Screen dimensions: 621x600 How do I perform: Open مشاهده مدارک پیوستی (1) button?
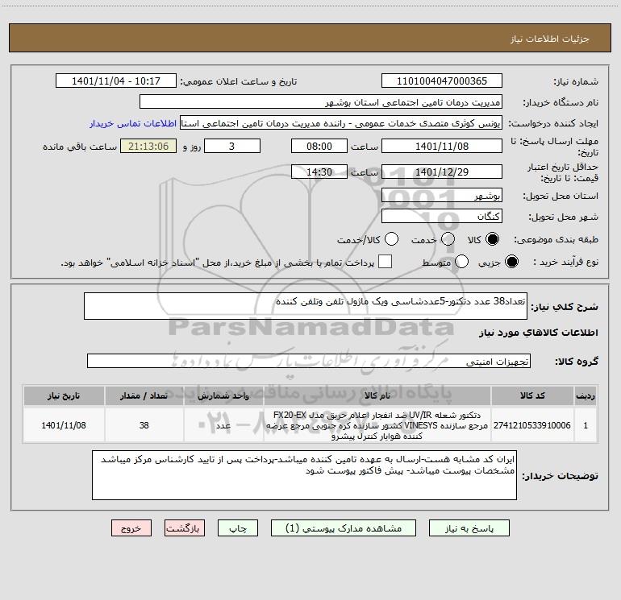[344, 528]
